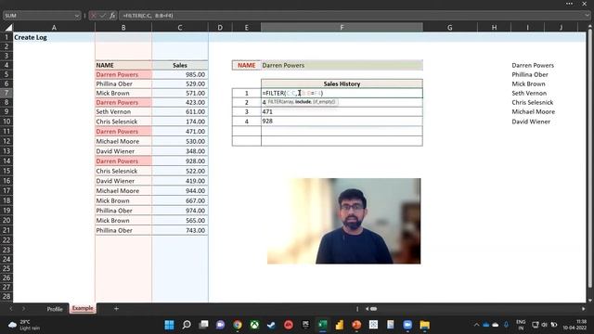The image size is (594, 334).
Task: Select column G header
Action: coord(449,27)
